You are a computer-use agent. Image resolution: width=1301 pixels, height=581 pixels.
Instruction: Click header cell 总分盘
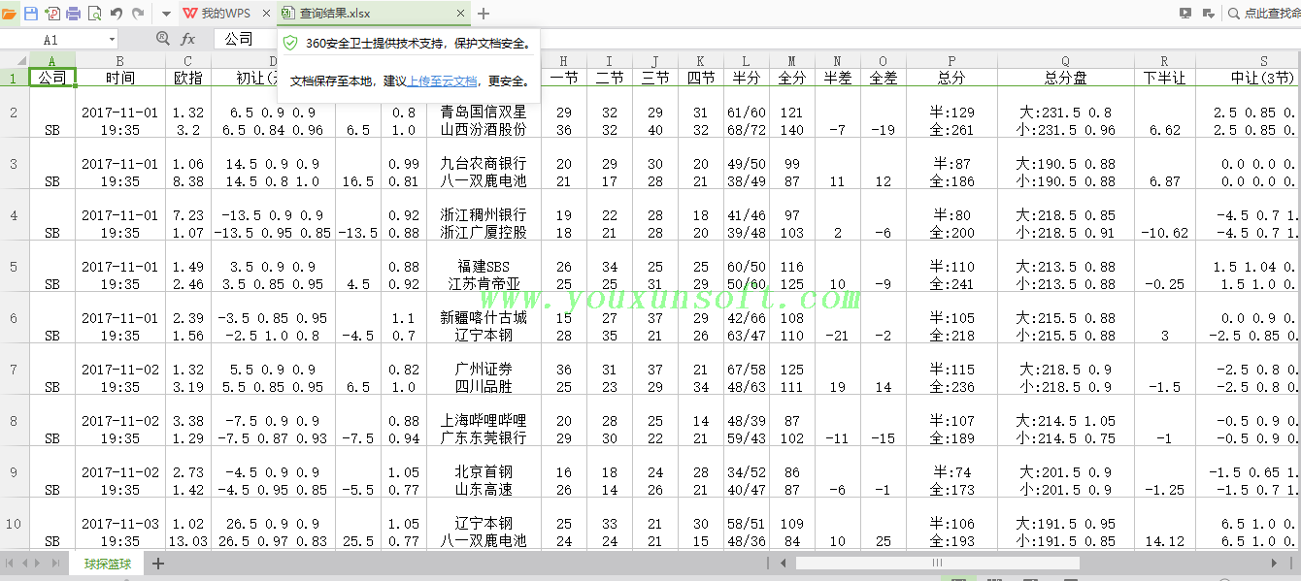click(1065, 78)
